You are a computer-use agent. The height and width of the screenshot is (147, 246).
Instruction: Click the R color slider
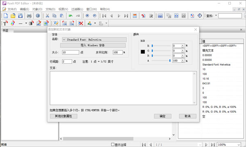161,46
